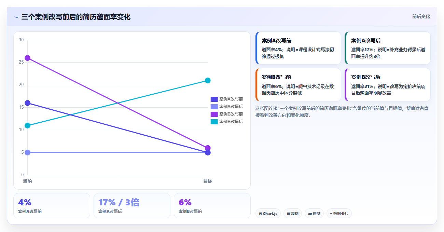444x232 pixels.
Task: Click the y-axis value 15
Action: point(21,107)
